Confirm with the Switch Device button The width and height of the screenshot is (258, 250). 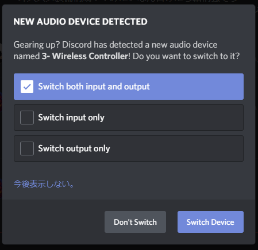coord(210,222)
